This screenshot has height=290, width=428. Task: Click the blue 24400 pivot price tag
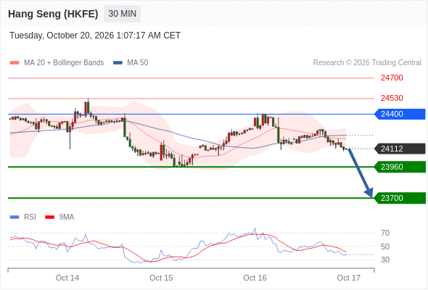[400, 114]
